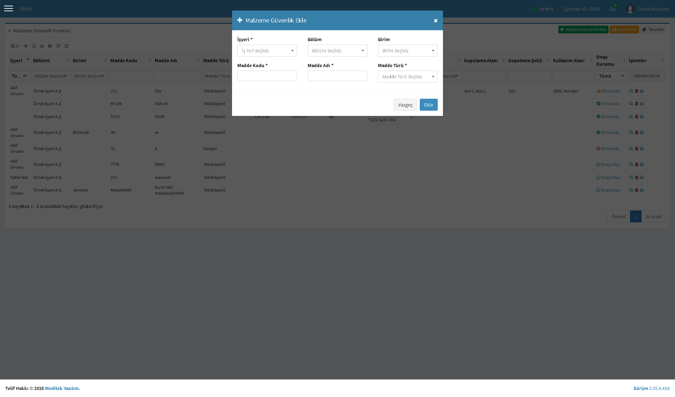Open the İşyeri column filter dropdown
This screenshot has height=397, width=675.
pos(20,76)
